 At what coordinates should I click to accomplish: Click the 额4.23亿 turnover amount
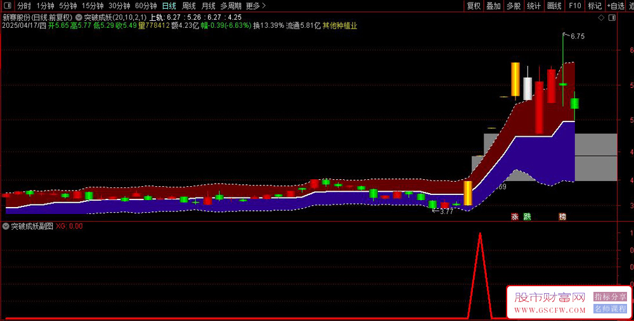pos(185,26)
